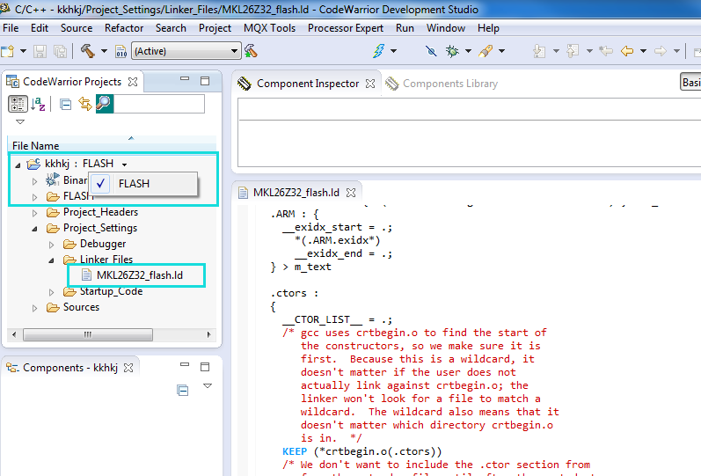The image size is (701, 476).
Task: Open the Refactor menu
Action: tap(124, 28)
